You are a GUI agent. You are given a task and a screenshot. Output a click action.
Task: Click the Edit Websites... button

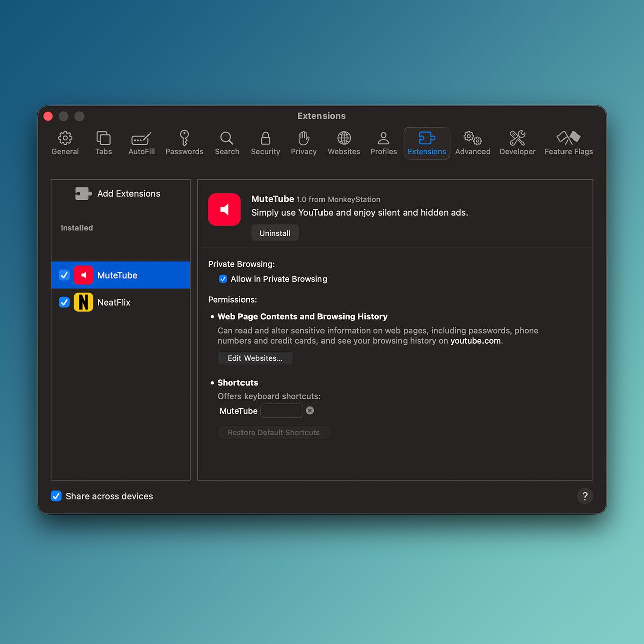pos(255,358)
